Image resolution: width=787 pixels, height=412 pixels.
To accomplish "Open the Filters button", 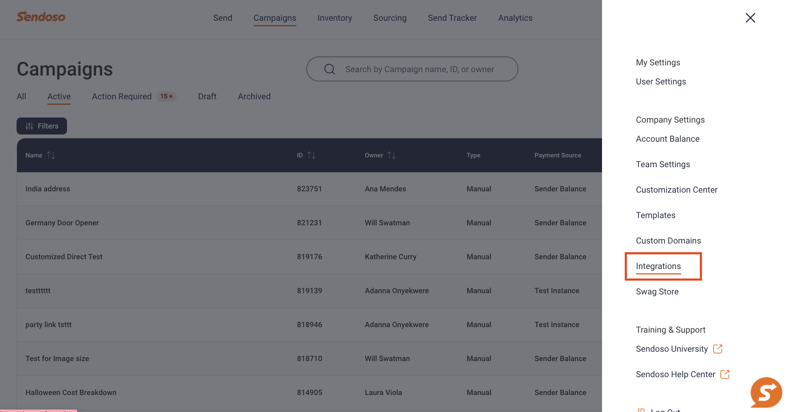I will [42, 126].
